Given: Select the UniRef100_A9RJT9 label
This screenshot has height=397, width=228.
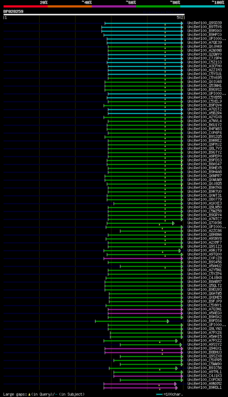Looking at the screenshot, I should (x=204, y=251).
